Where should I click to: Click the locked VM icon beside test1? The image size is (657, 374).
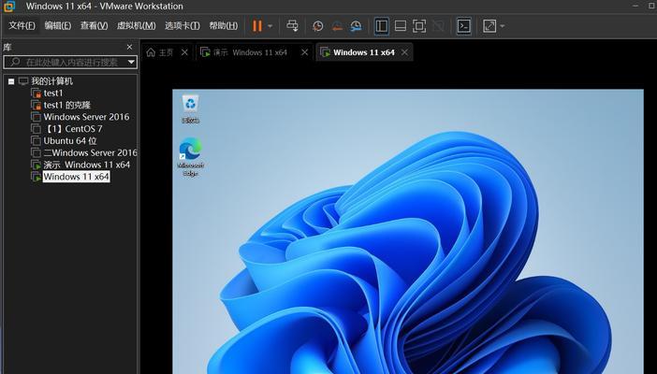pyautogui.click(x=36, y=93)
